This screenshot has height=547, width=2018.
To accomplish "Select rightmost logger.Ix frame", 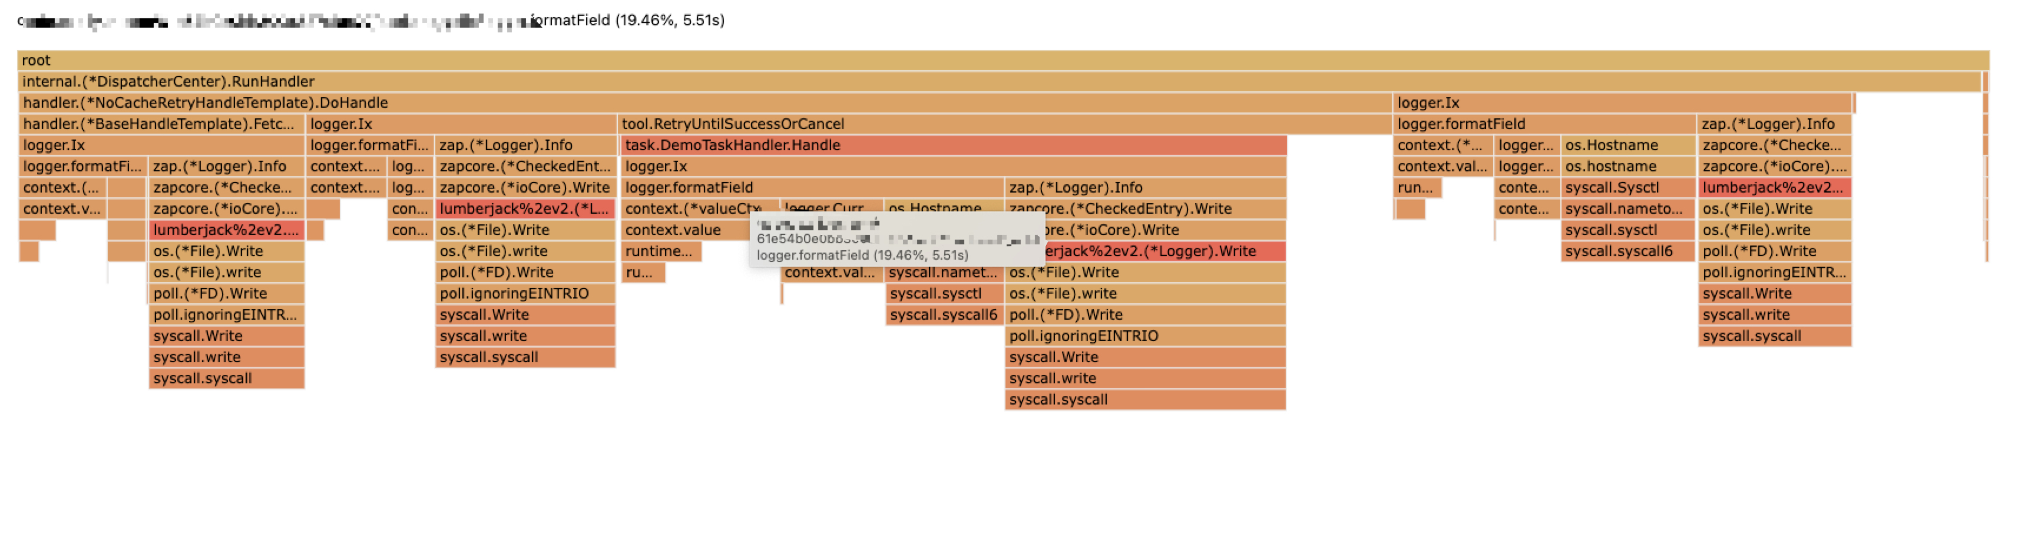I will click(1622, 102).
